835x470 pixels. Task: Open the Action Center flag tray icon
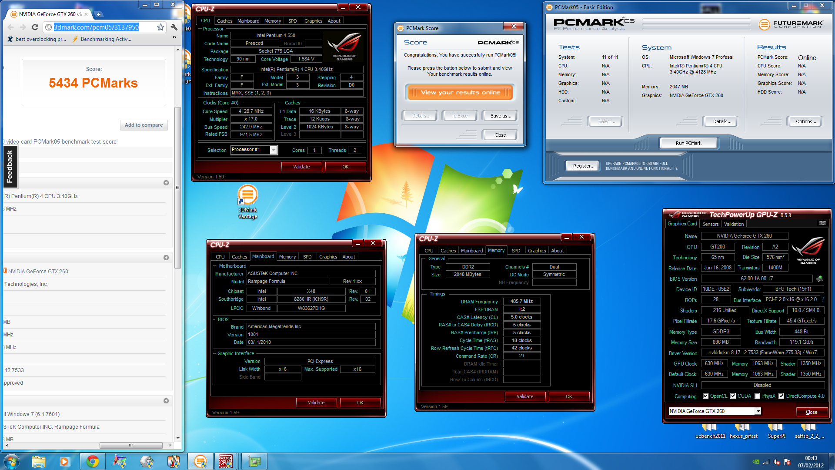[787, 462]
